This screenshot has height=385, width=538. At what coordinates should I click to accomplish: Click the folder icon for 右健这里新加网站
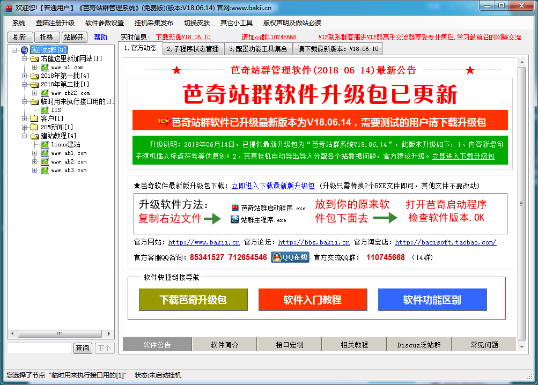point(34,59)
